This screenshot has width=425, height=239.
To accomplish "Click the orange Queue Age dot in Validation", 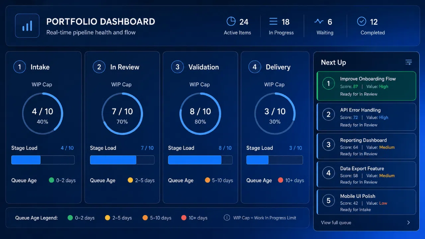I will point(208,180).
